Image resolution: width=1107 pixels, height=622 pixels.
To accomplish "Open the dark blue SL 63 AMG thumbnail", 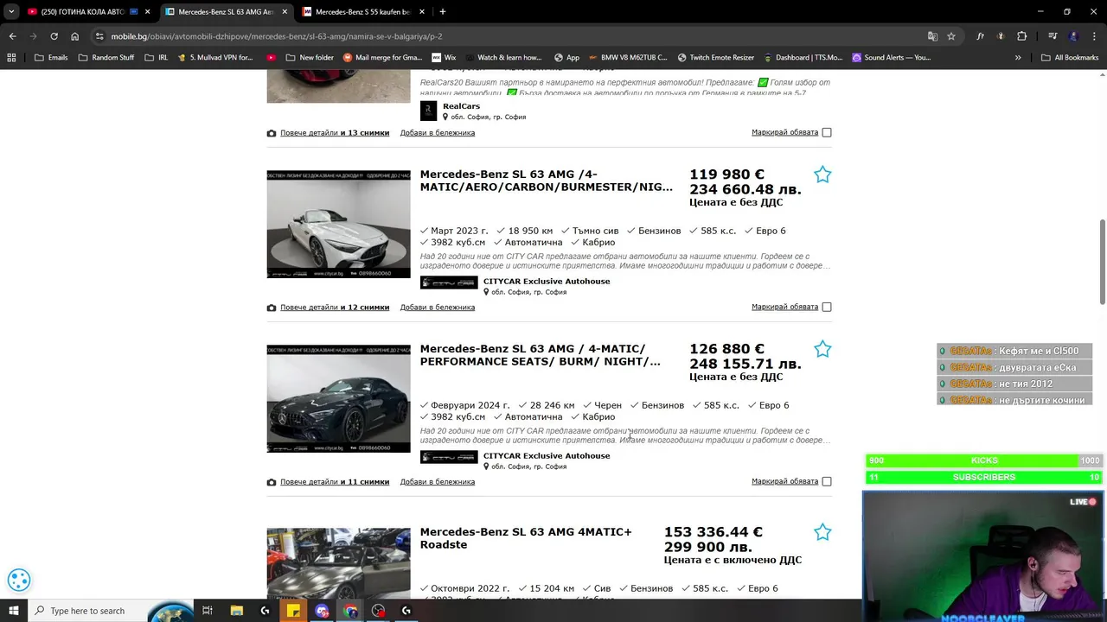I will pos(338,398).
